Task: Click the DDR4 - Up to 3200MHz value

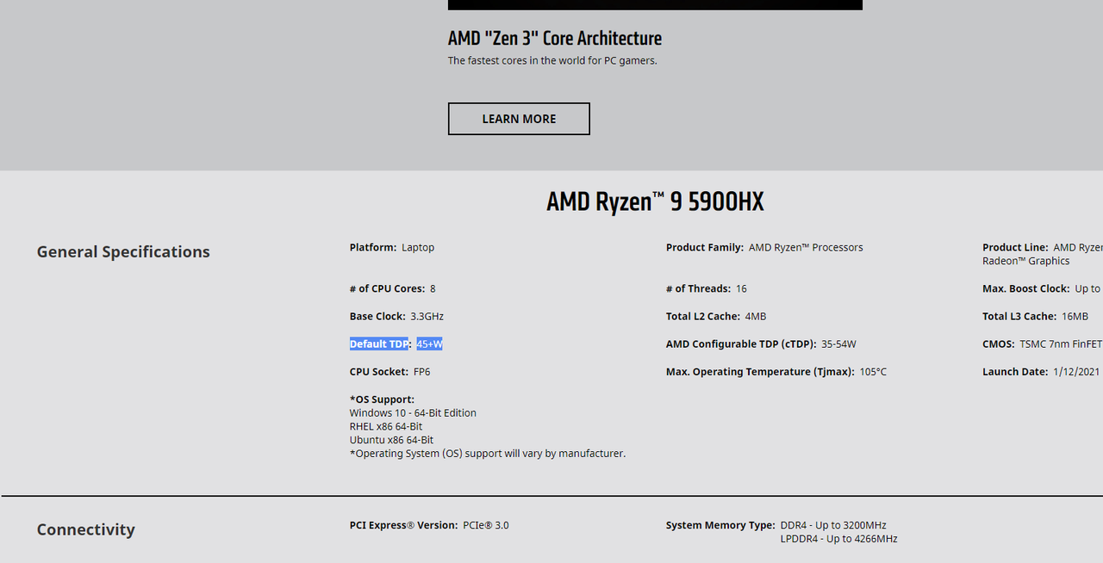Action: (x=833, y=525)
